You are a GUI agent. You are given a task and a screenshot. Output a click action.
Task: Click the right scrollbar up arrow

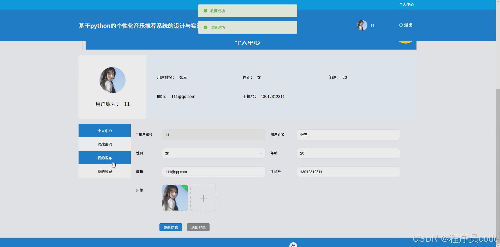pos(498,2)
